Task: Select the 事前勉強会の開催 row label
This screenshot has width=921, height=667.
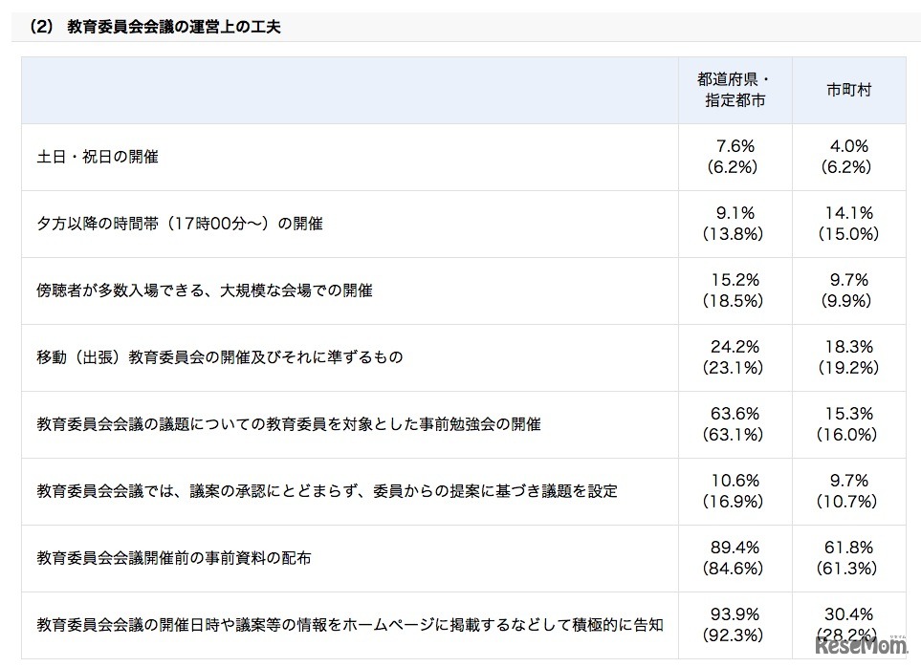Action: [x=289, y=423]
